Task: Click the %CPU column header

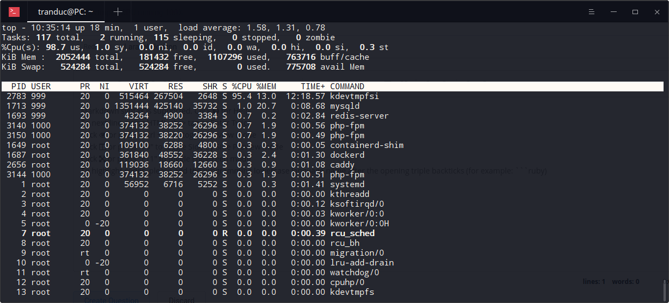Action: pyautogui.click(x=241, y=86)
